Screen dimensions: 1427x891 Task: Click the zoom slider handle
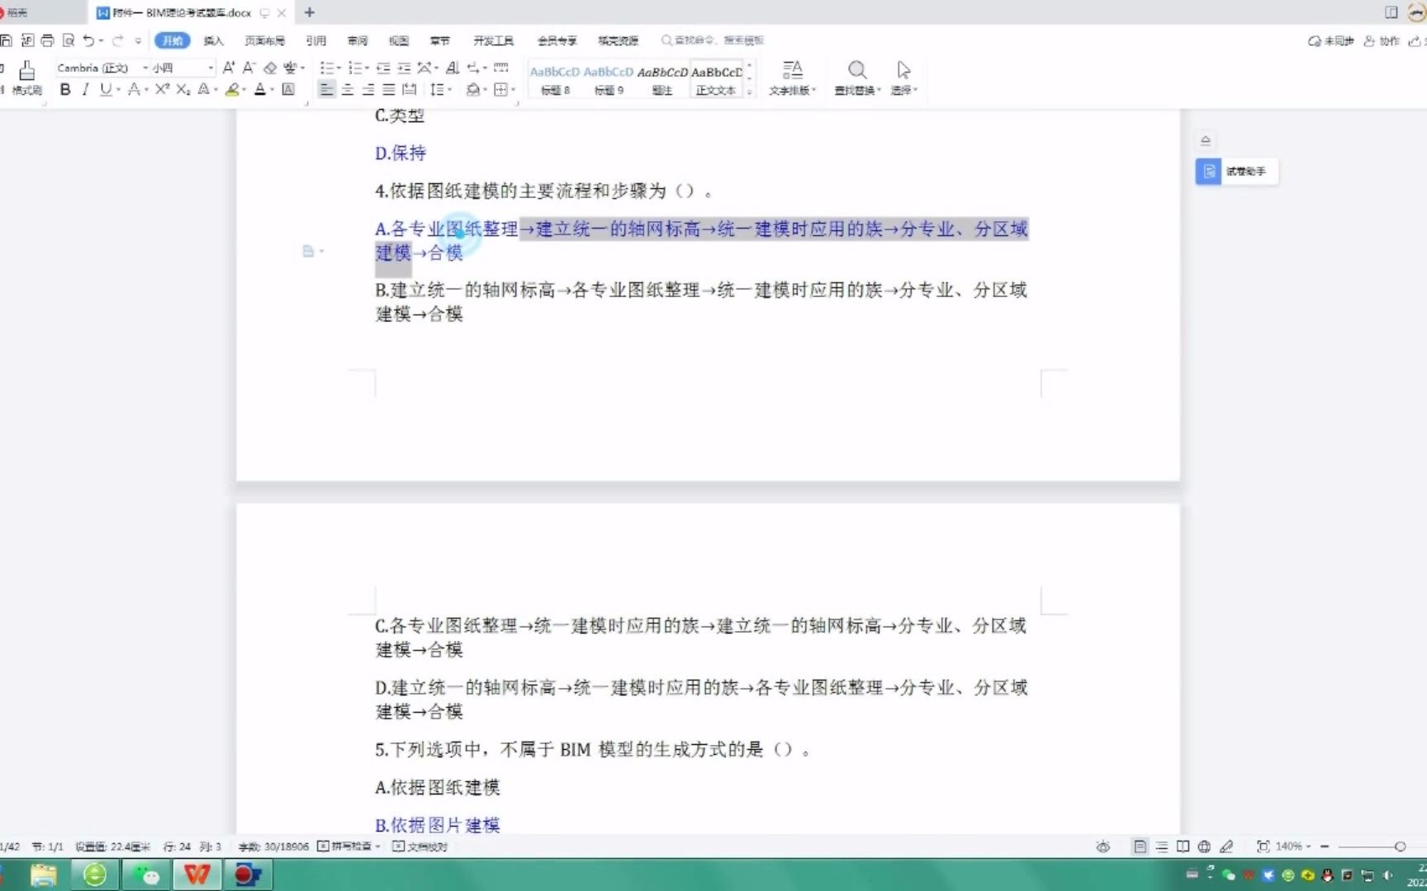[1400, 846]
